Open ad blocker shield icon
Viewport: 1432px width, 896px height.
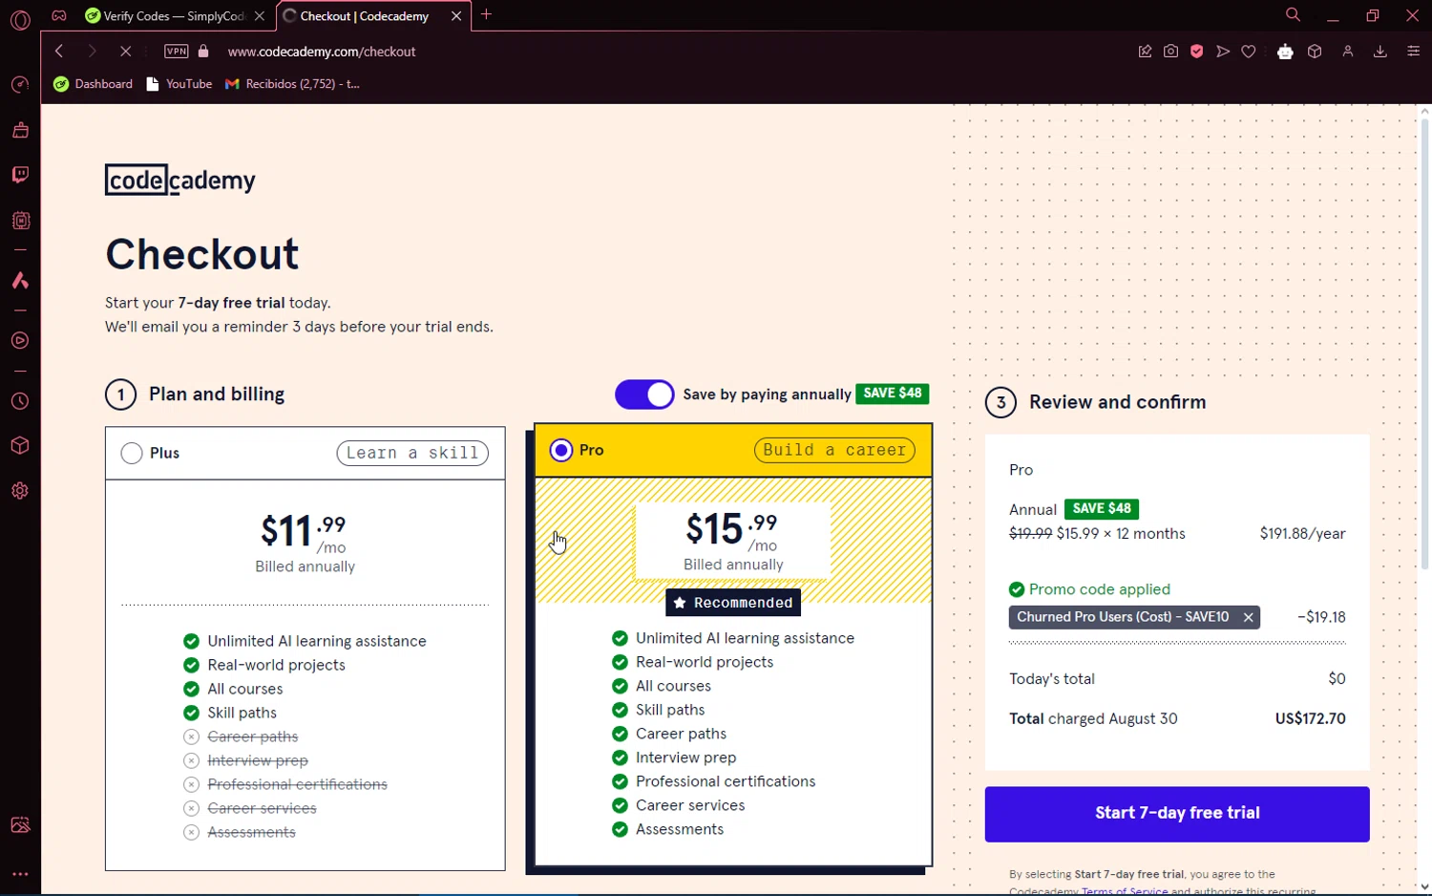[1196, 52]
